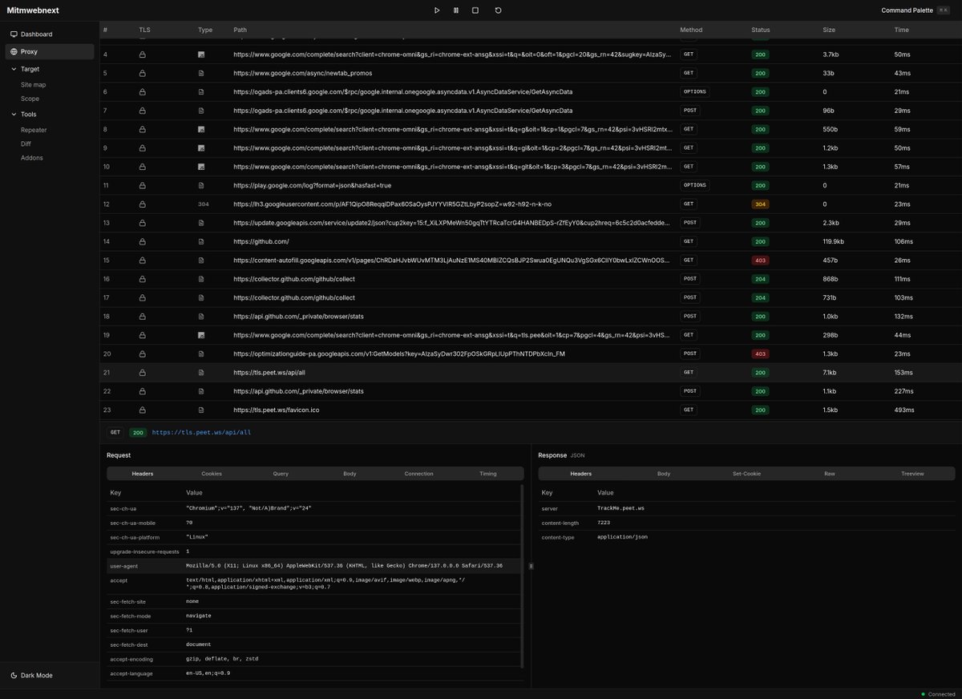Click the JS type icon in row 19
Image resolution: width=962 pixels, height=699 pixels.
(202, 335)
